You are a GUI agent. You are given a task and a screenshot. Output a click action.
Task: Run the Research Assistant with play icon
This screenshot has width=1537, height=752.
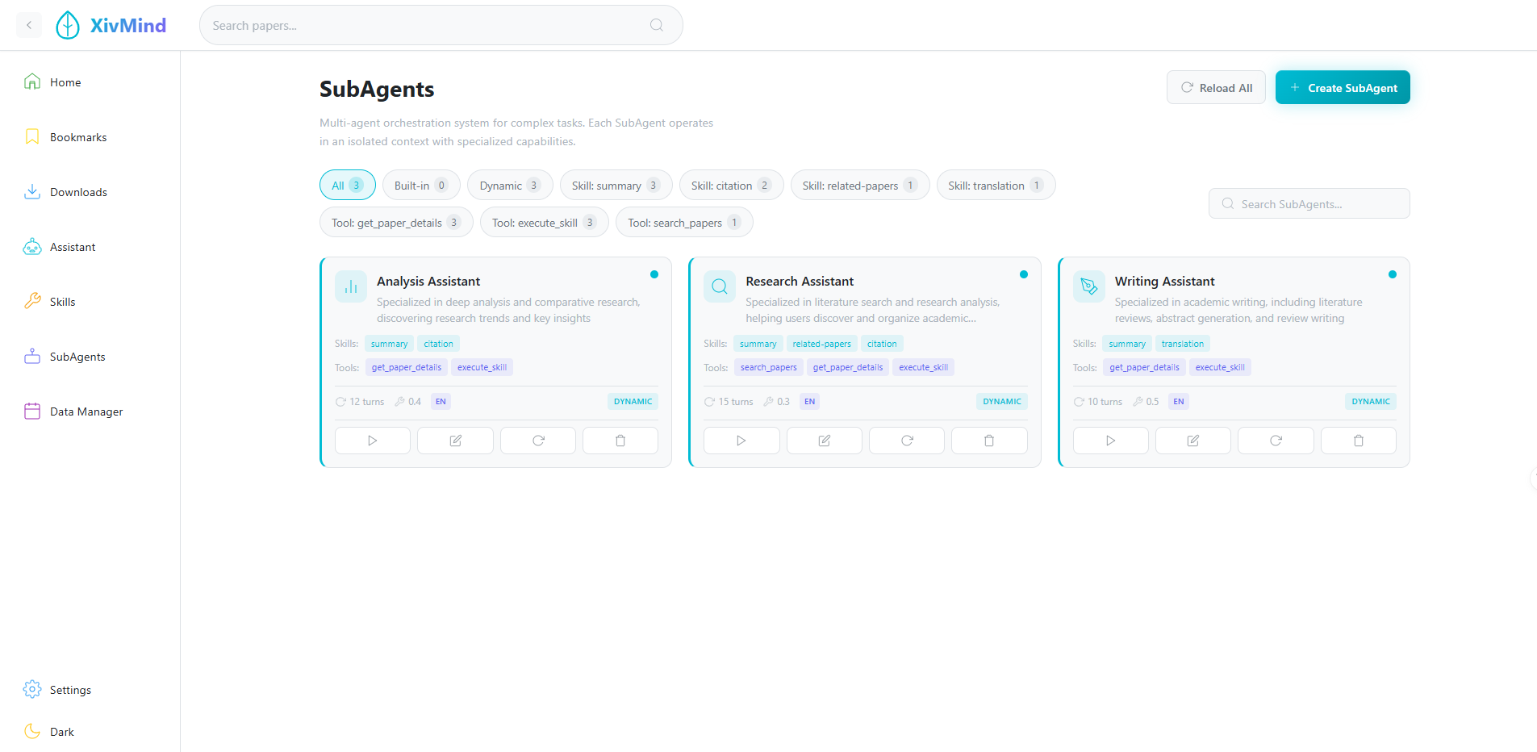click(741, 441)
